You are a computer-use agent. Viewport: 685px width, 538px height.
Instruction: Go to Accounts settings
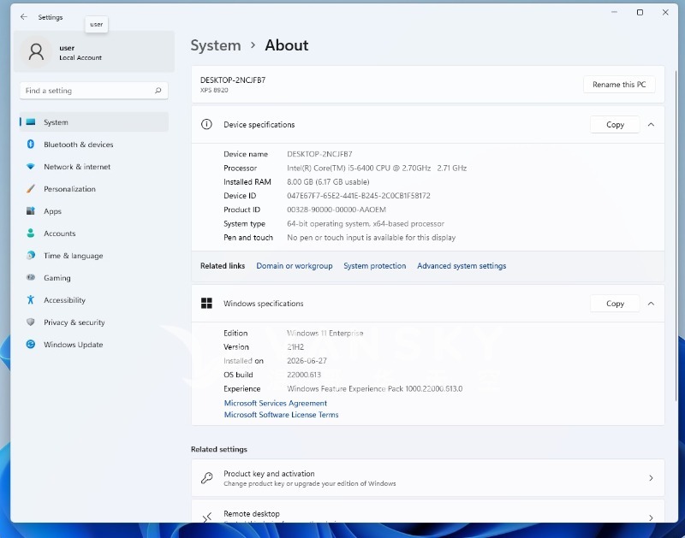(x=94, y=234)
